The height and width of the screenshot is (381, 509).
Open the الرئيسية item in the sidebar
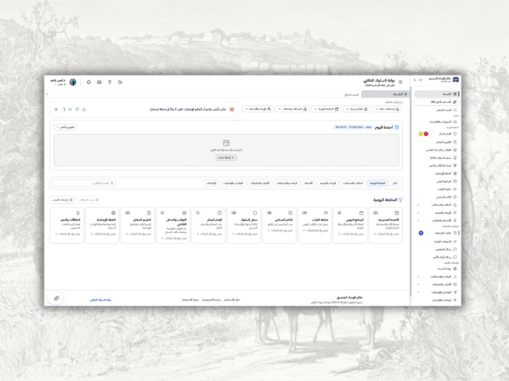pos(436,94)
